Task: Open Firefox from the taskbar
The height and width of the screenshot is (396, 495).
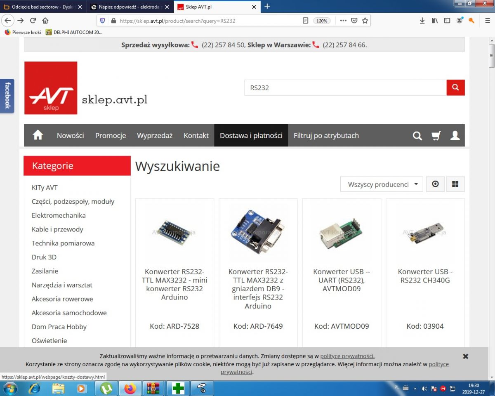Action: click(130, 389)
